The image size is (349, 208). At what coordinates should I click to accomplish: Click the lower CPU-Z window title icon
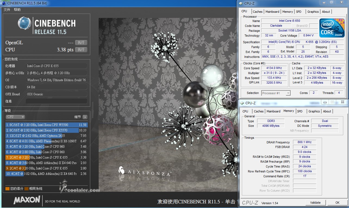click(x=242, y=103)
